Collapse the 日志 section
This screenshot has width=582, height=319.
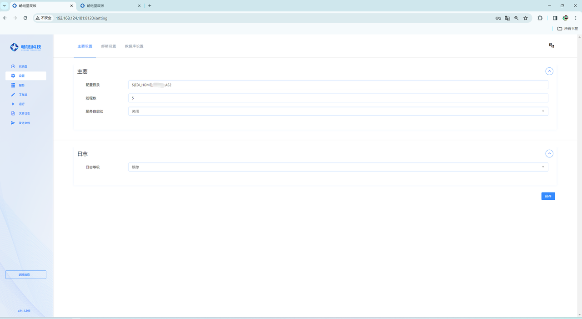[x=549, y=154]
